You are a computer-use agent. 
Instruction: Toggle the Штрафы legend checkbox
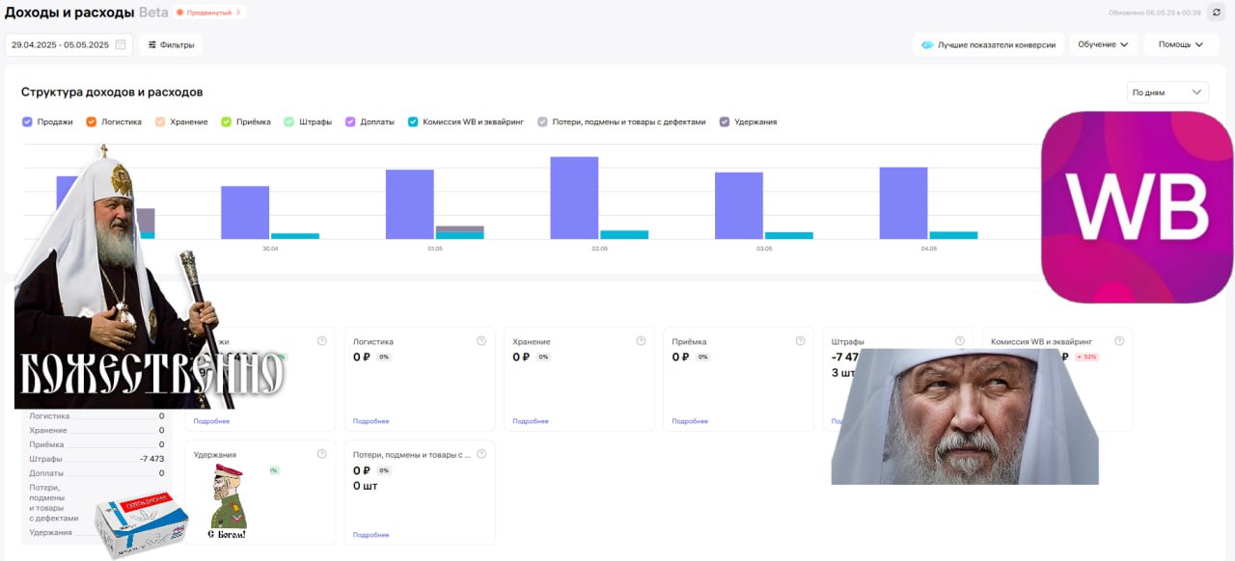288,121
